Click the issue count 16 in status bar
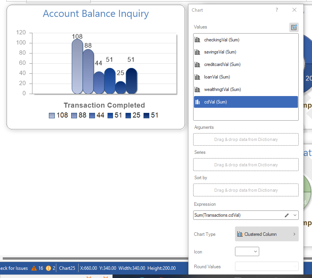This screenshot has height=278, width=312. [x=41, y=268]
